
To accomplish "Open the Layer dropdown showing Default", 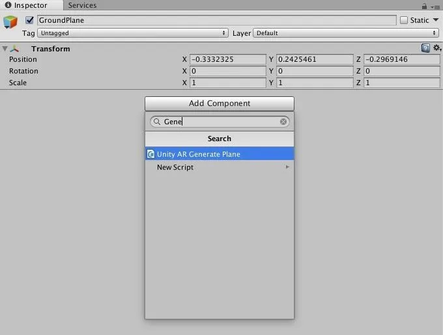I will point(346,33).
